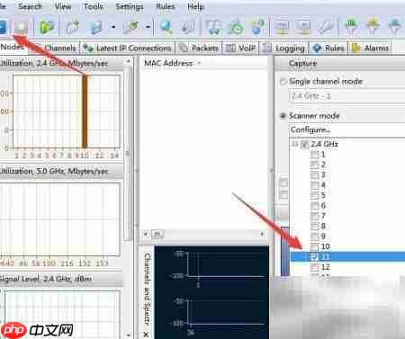
Task: Click the Configure... link
Action: (310, 129)
